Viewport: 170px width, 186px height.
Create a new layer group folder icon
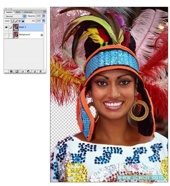coord(23,71)
